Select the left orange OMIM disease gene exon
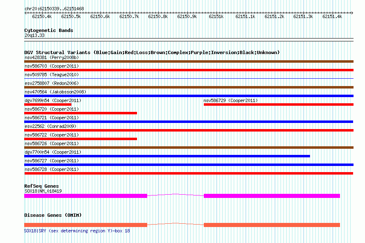The height and width of the screenshot is (243, 365). [x=86, y=225]
